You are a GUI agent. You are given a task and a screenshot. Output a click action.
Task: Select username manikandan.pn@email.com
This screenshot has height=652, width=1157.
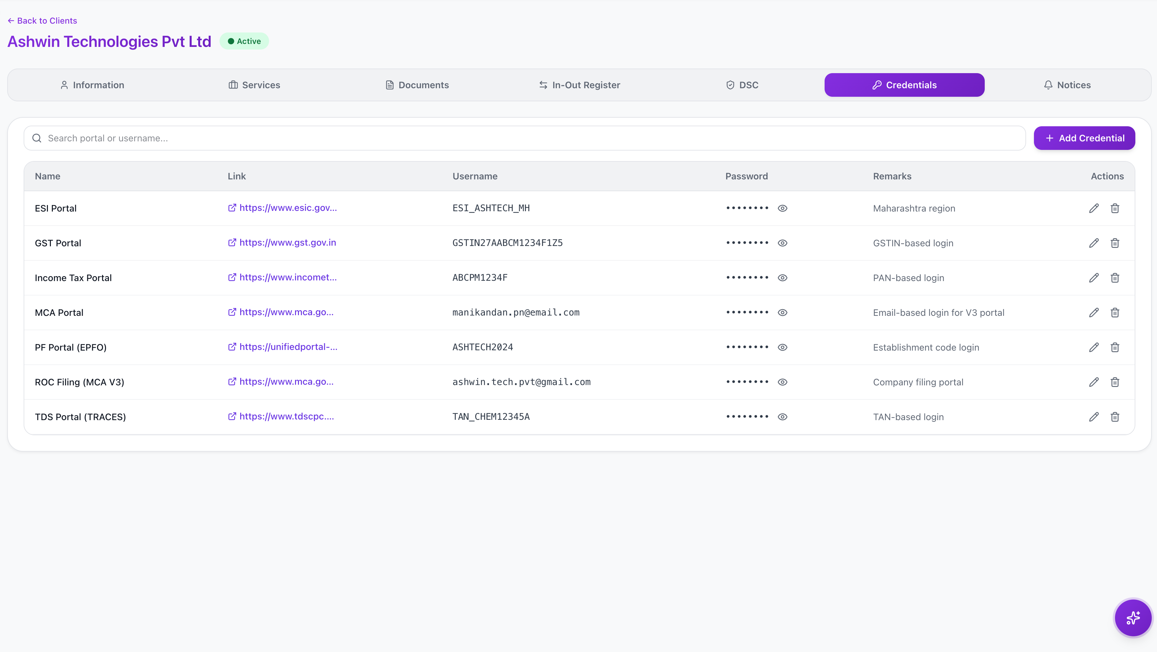[515, 313]
